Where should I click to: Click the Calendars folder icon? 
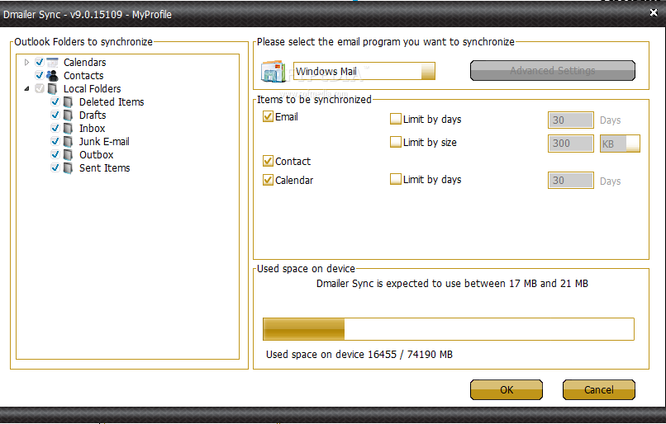[52, 63]
